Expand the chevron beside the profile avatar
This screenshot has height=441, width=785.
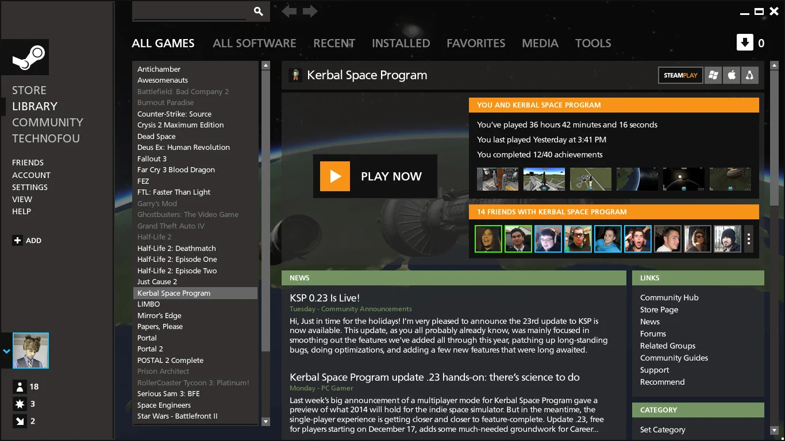(6, 350)
